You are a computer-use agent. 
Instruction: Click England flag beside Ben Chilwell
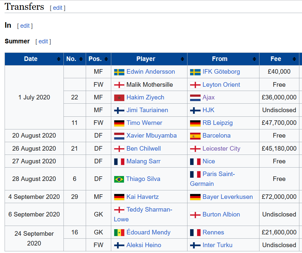coord(119,149)
